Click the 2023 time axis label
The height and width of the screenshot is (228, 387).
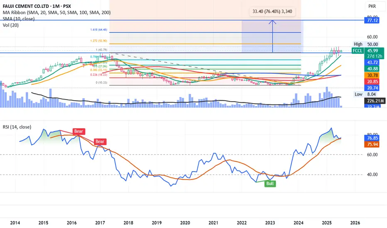coord(270,223)
